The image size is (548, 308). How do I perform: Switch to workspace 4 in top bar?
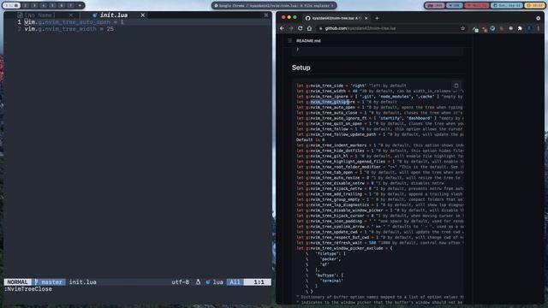click(44, 6)
